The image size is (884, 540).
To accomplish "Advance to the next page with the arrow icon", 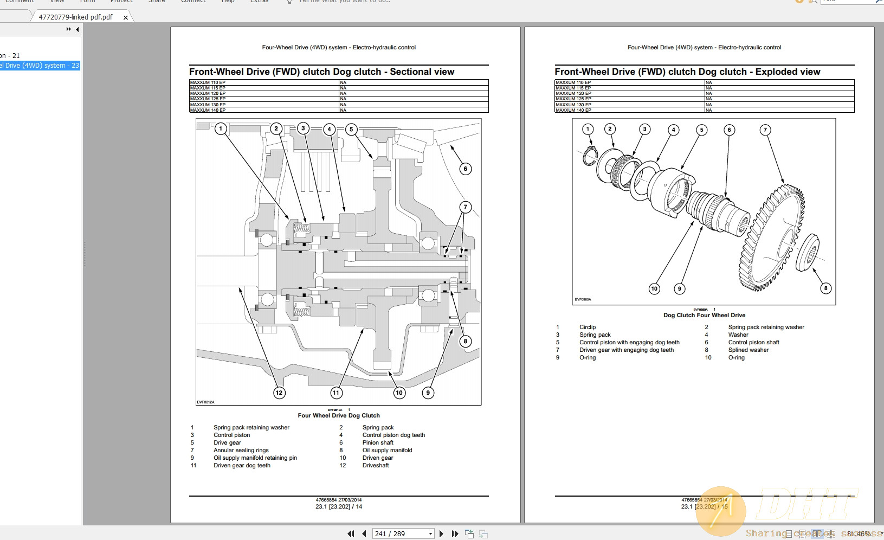I will [x=442, y=533].
